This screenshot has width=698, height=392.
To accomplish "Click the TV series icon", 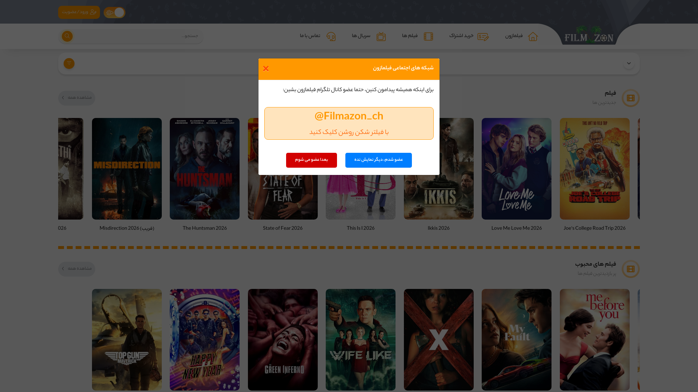I will click(x=381, y=37).
